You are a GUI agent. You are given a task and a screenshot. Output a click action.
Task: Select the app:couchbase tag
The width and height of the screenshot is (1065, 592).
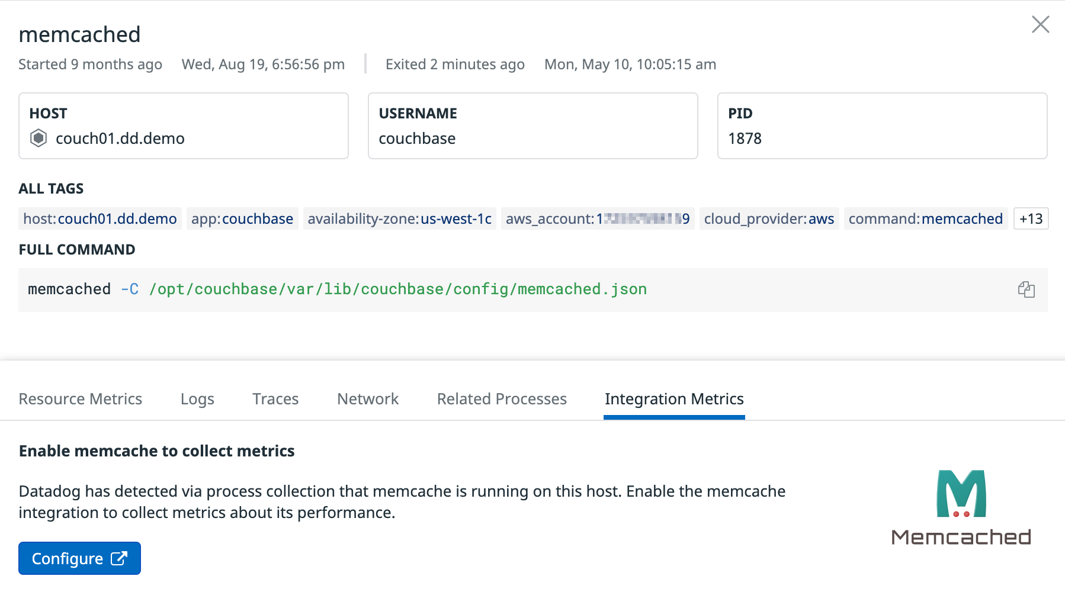(x=242, y=218)
